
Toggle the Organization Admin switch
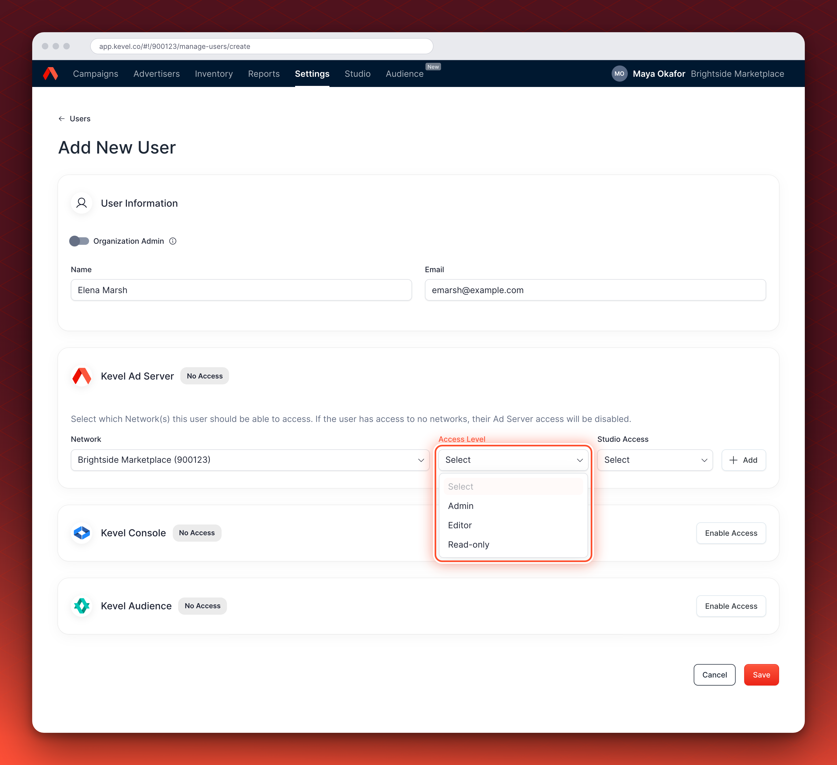(79, 241)
